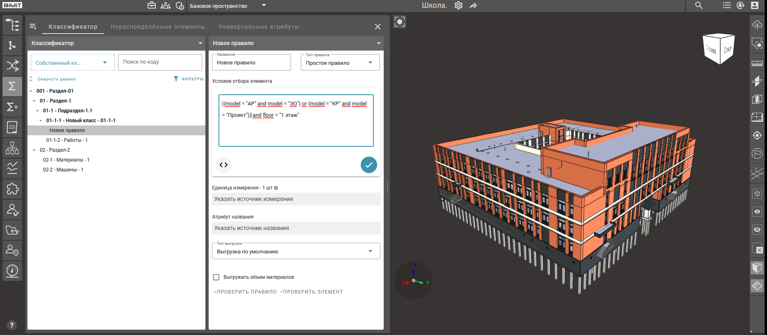
Task: Click the ruler measurement tool icon
Action: point(757,63)
